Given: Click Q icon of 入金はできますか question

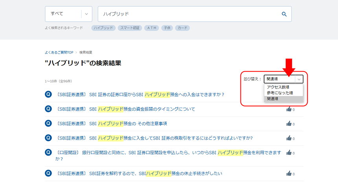Looking at the screenshot, I should [x=48, y=94].
